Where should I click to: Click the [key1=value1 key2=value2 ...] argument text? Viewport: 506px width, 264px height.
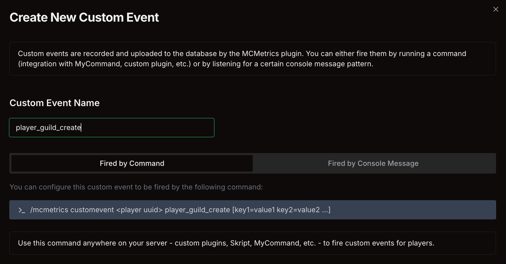coord(281,210)
